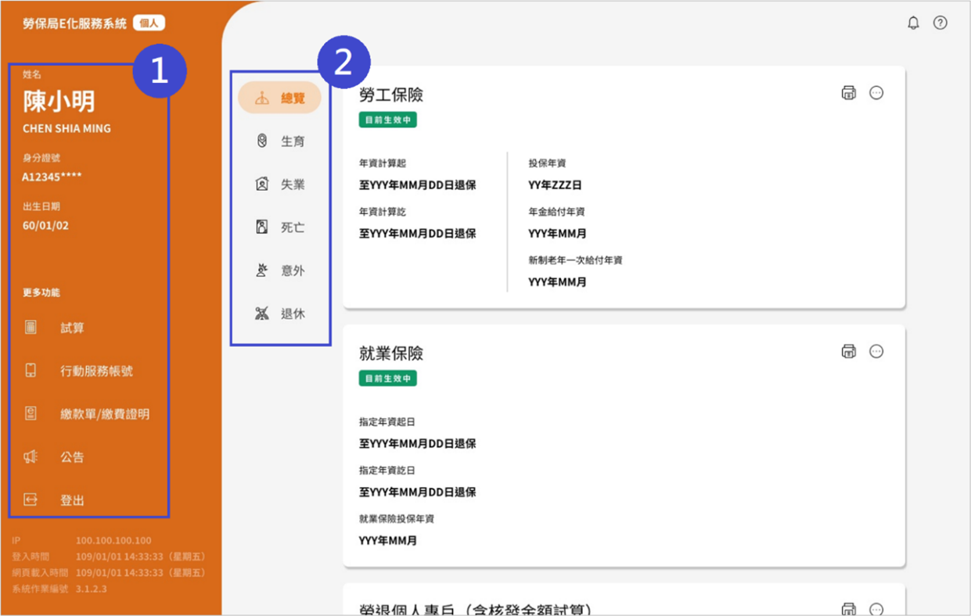Click the 個人 badge beside system title

149,23
